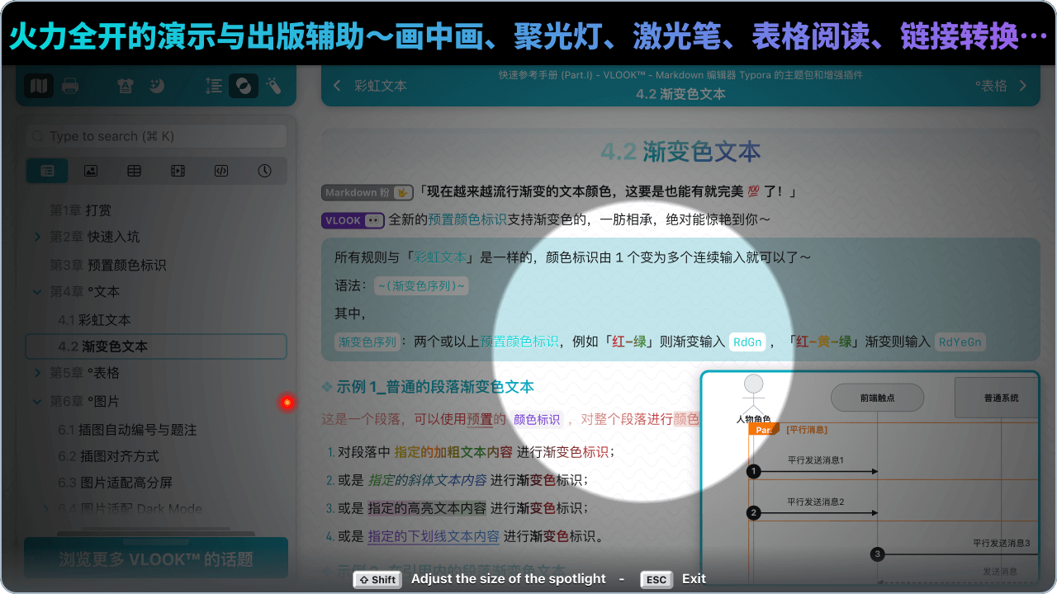
Task: Click 指定的下划线文本内容 underlined text
Action: 434,536
